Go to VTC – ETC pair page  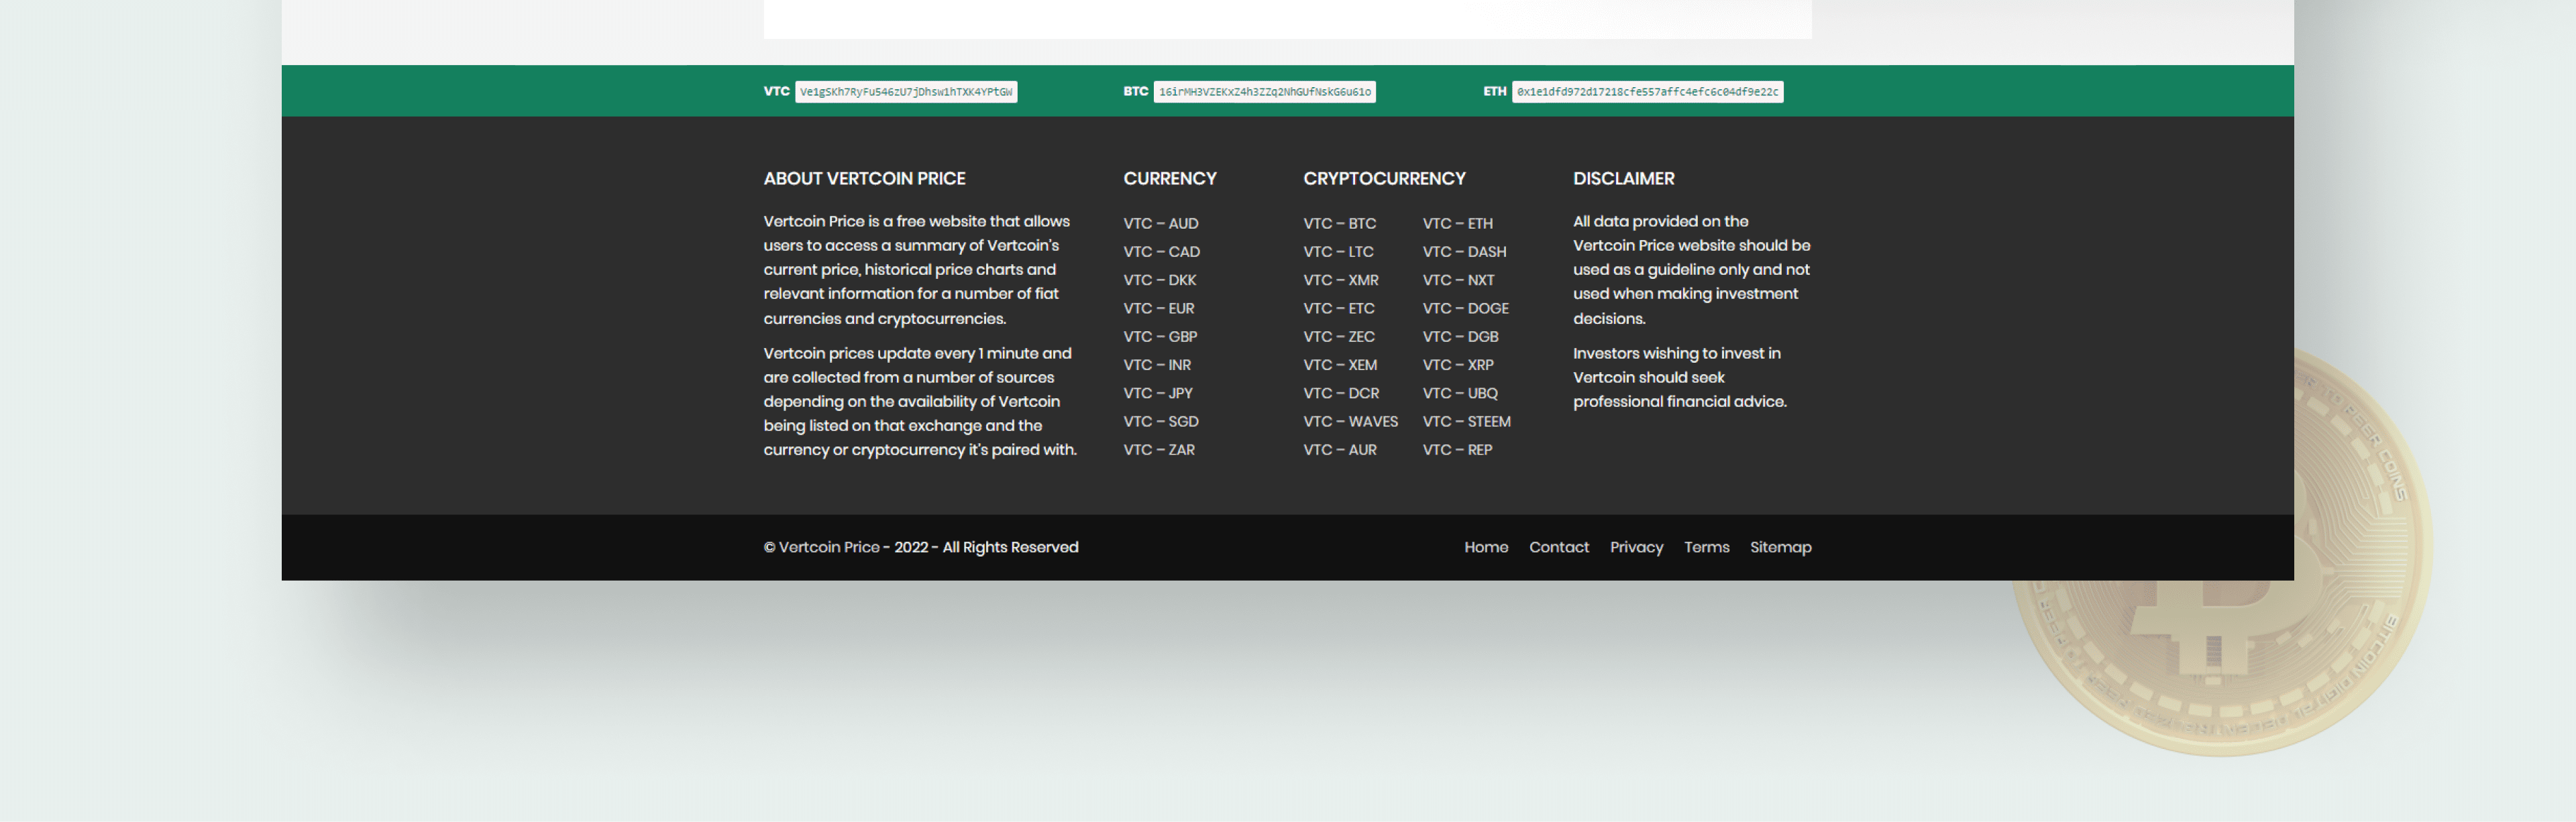[1339, 309]
